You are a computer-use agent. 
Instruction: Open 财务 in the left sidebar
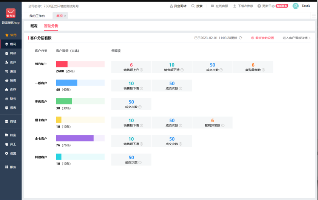click(x=11, y=99)
